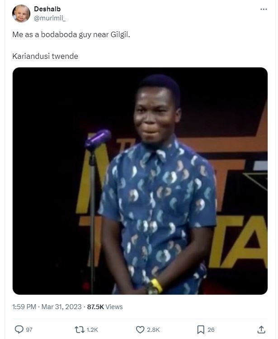This screenshot has height=339, width=278.
Task: Like the tweet with heart icon
Action: point(140,329)
